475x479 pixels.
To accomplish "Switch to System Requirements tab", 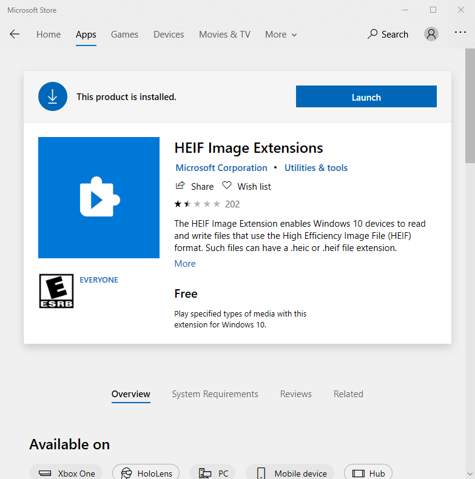I will tap(215, 394).
